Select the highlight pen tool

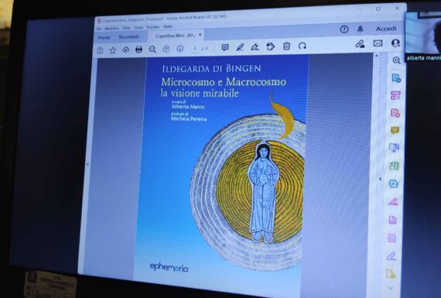tap(240, 47)
